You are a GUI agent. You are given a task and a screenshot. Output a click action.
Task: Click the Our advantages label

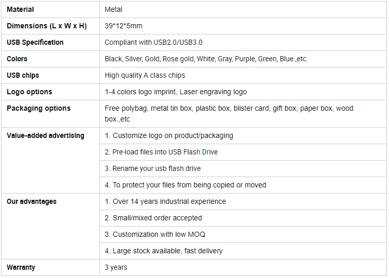click(31, 201)
